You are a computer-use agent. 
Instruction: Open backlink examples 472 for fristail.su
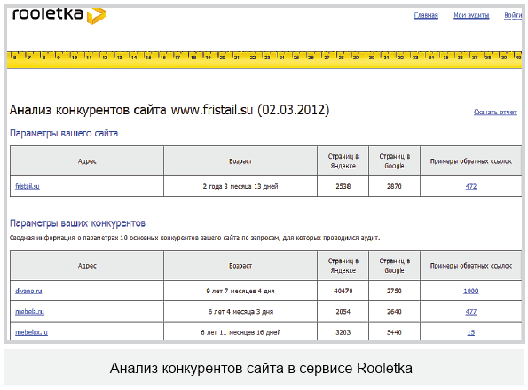point(470,186)
